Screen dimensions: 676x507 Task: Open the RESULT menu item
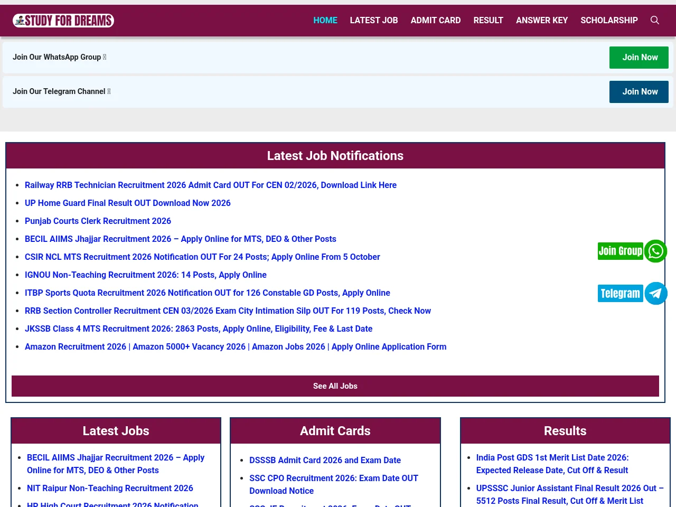[489, 20]
